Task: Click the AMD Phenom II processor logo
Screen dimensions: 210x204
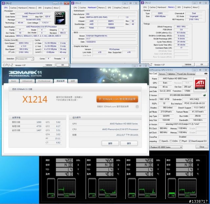Action: 60,18
